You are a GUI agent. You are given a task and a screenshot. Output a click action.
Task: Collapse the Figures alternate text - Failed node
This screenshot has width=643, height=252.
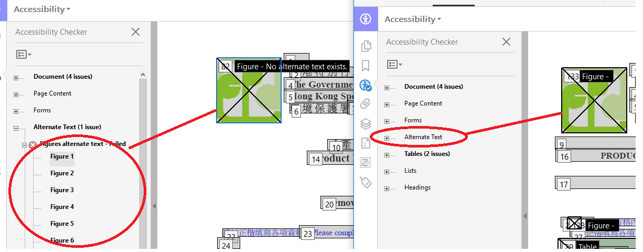coord(24,144)
